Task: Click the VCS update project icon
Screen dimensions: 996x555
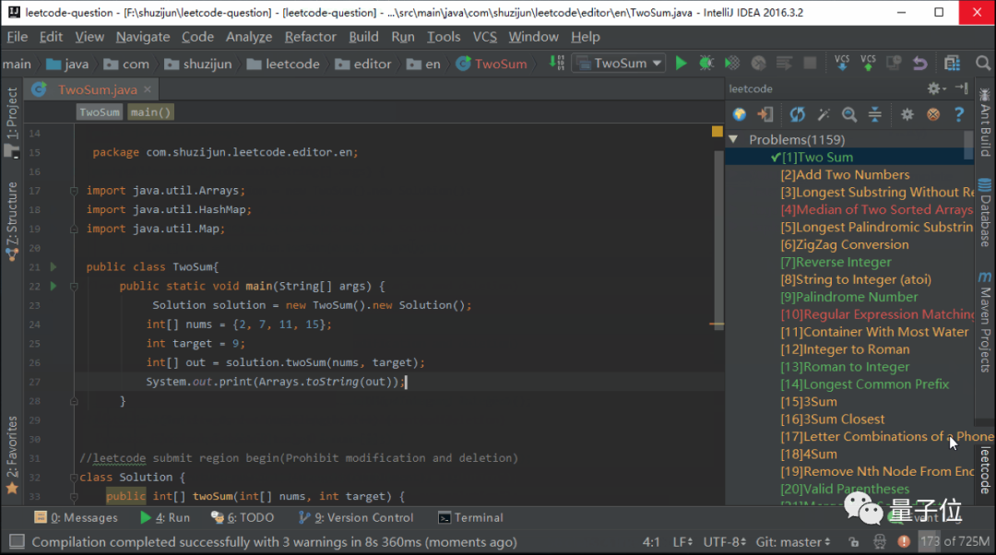Action: click(x=842, y=63)
